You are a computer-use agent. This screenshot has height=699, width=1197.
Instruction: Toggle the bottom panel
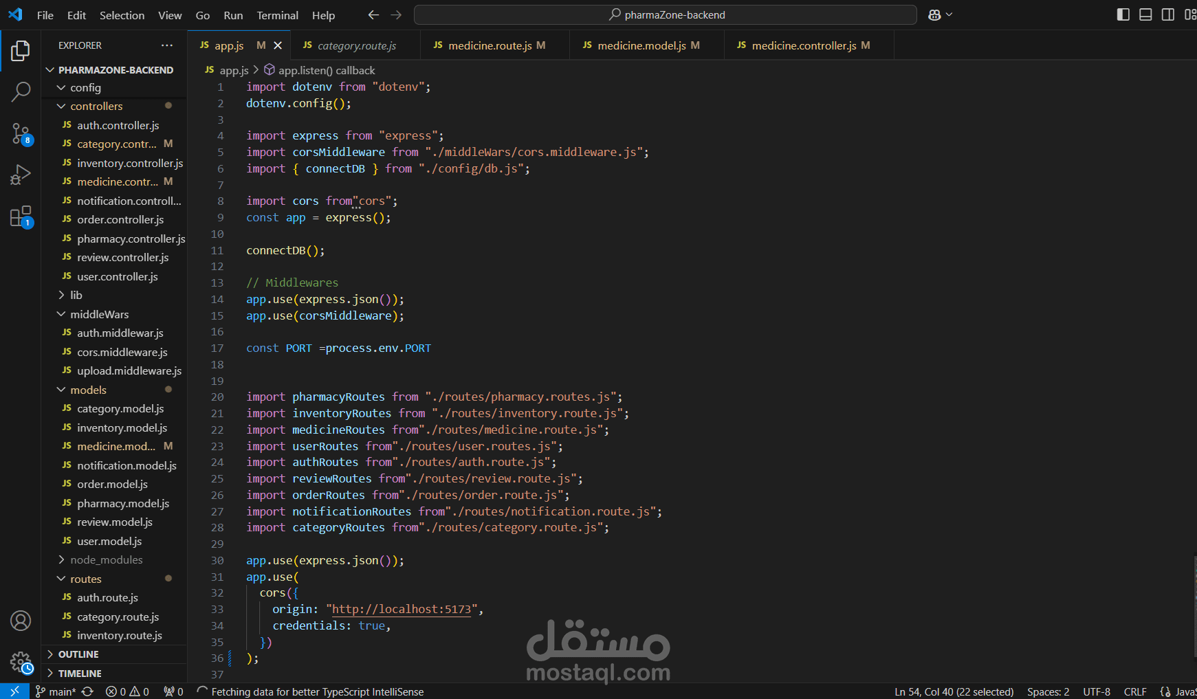click(1145, 14)
